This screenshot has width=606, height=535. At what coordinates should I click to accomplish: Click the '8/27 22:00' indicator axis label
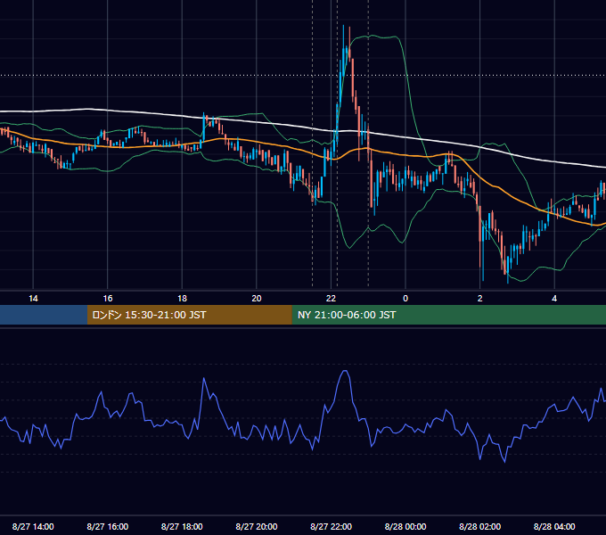pyautogui.click(x=332, y=526)
